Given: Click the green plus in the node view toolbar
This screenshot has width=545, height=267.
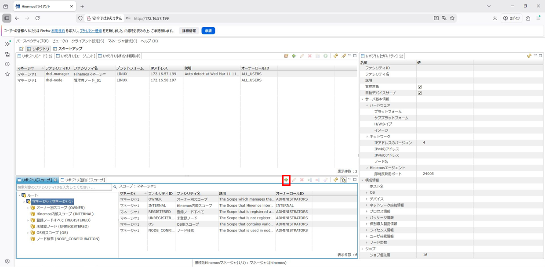Looking at the screenshot, I should [x=294, y=56].
